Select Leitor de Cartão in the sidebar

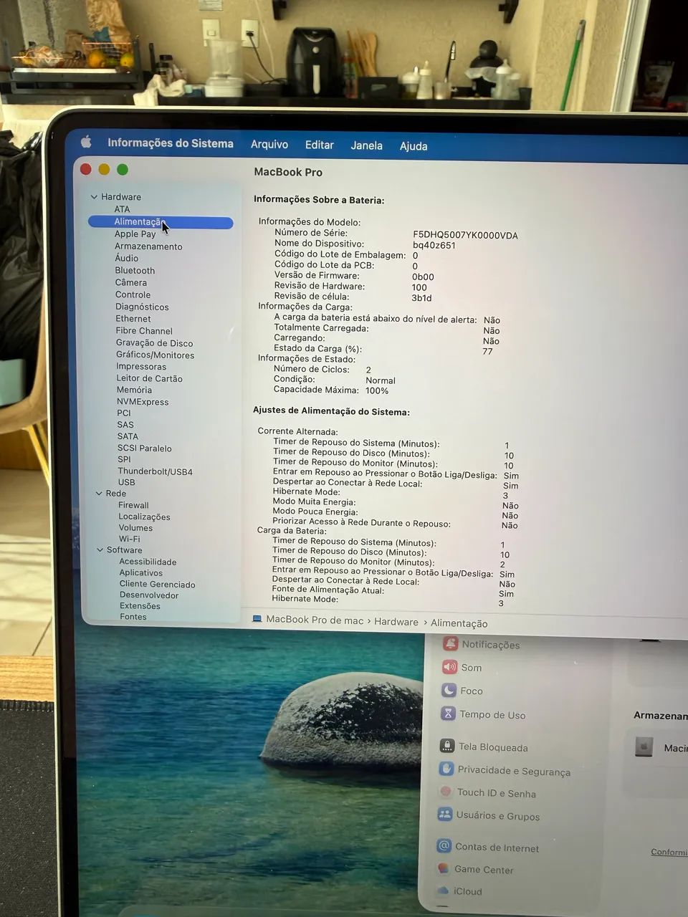(x=150, y=378)
